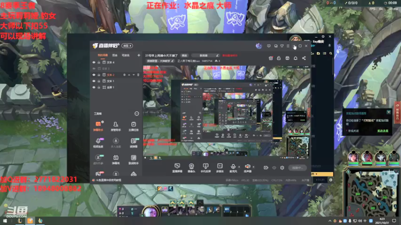Open the 房管助手 tool
Image resolution: width=401 pixels, height=225 pixels.
pos(116,126)
